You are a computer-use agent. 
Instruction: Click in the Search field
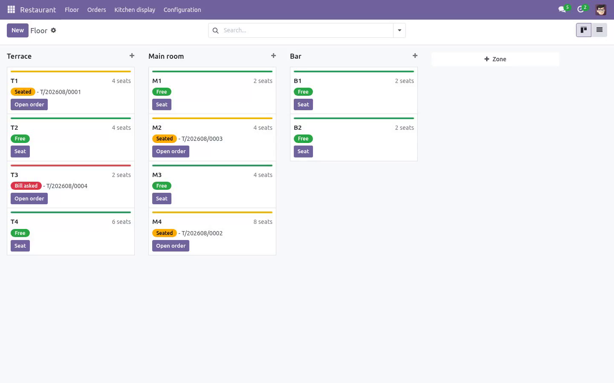(x=307, y=30)
